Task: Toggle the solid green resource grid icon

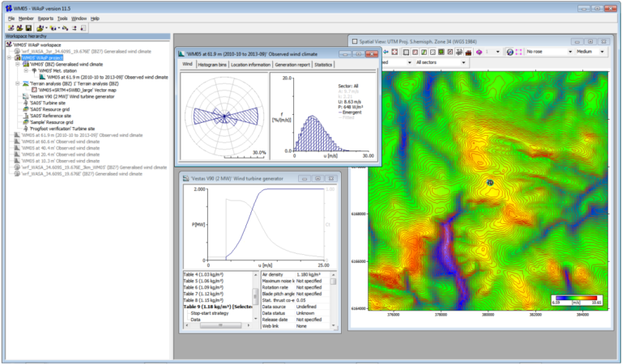Action: coord(441,52)
